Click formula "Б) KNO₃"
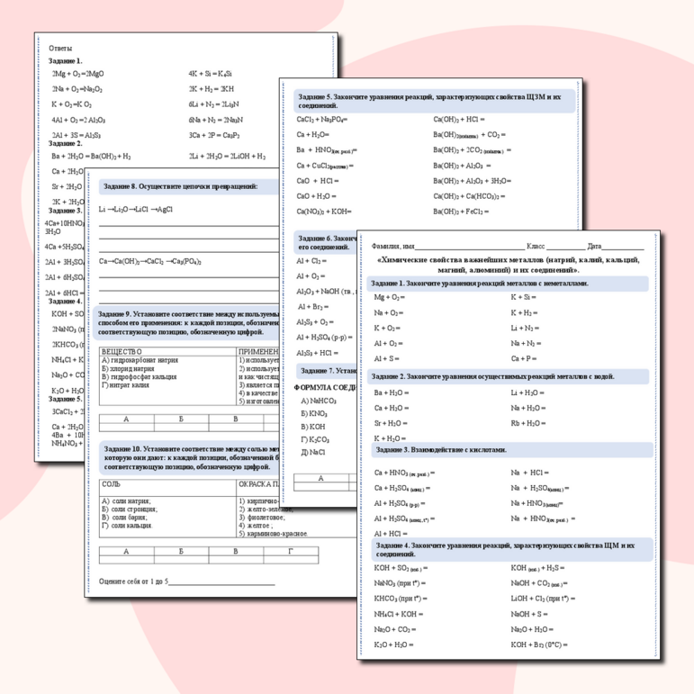 (x=314, y=414)
